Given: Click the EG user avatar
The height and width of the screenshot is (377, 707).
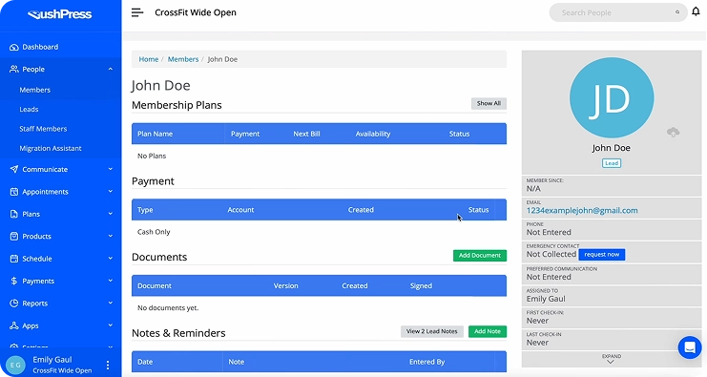Looking at the screenshot, I should 15,365.
